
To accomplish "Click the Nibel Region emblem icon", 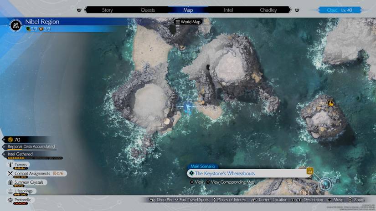I will point(16,25).
